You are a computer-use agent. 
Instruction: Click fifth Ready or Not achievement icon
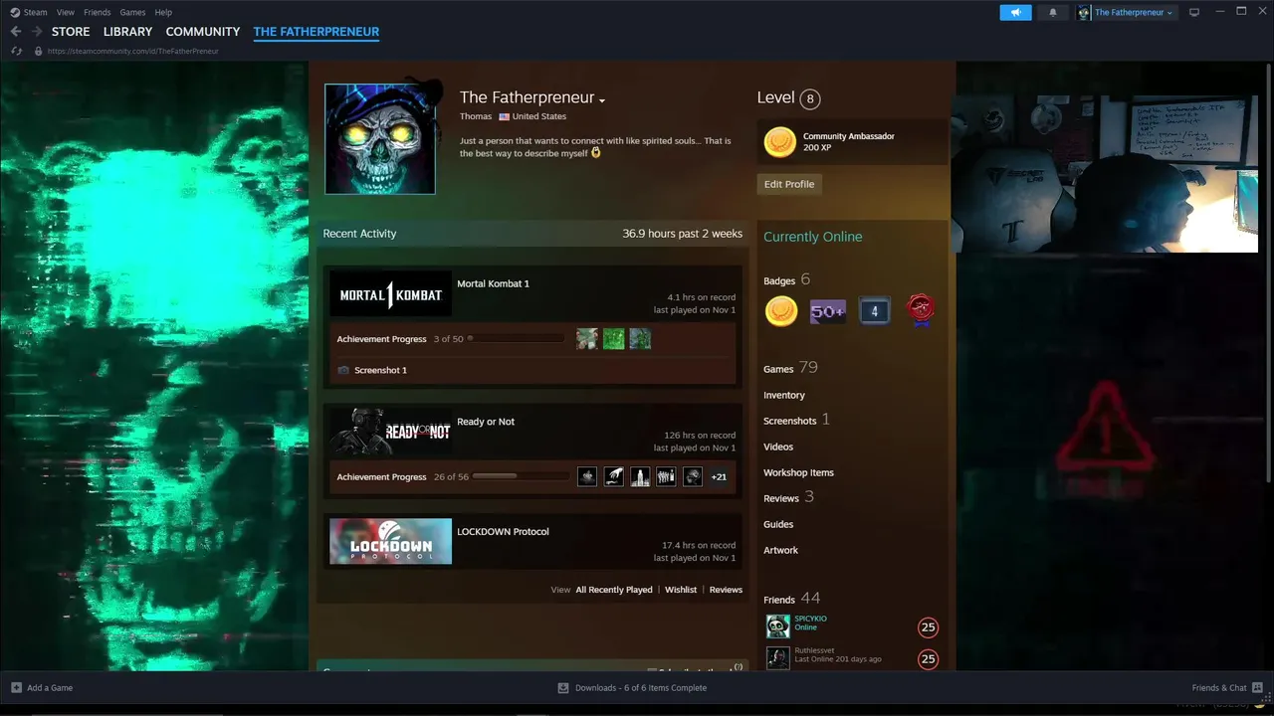click(693, 476)
